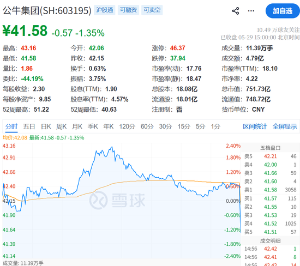Click the 流通值 value 748.72亿
This screenshot has height=266, width=300.
tap(258, 99)
